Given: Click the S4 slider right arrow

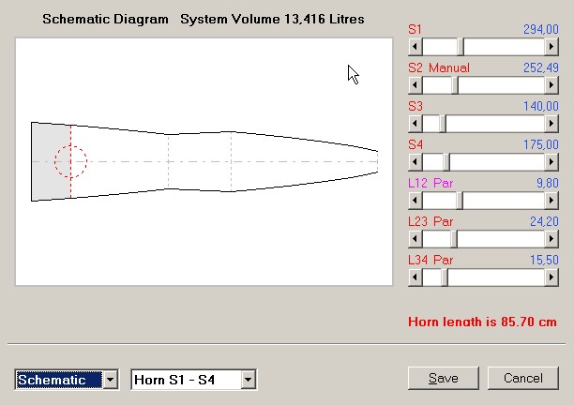Looking at the screenshot, I should pos(551,161).
